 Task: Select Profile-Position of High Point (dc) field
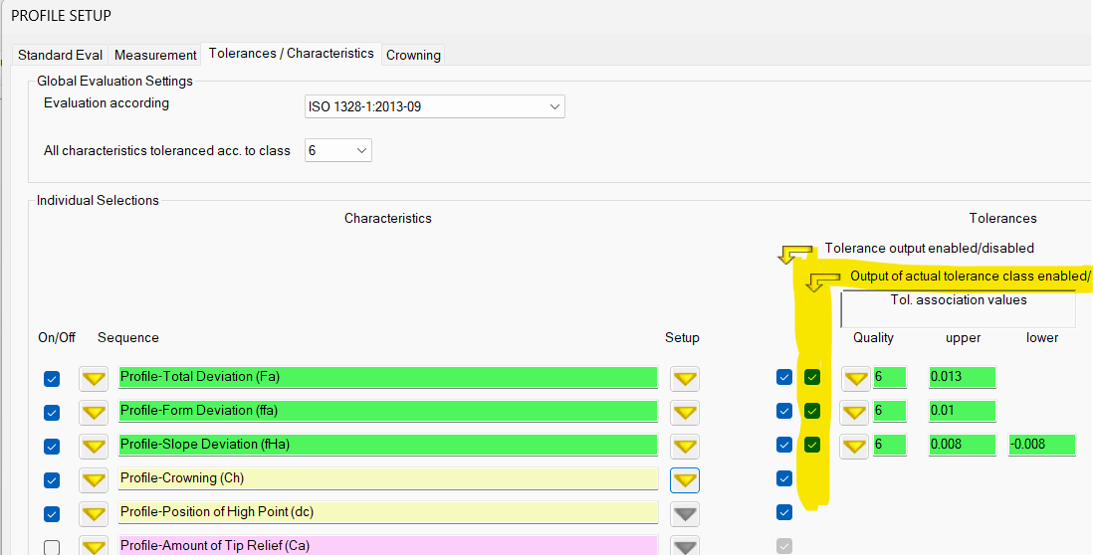pyautogui.click(x=387, y=512)
